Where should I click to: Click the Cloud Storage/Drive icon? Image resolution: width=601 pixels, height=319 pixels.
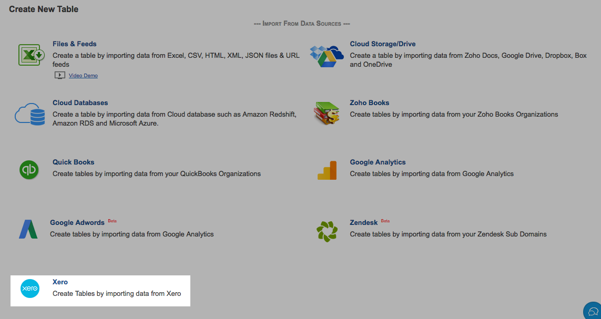pos(327,56)
